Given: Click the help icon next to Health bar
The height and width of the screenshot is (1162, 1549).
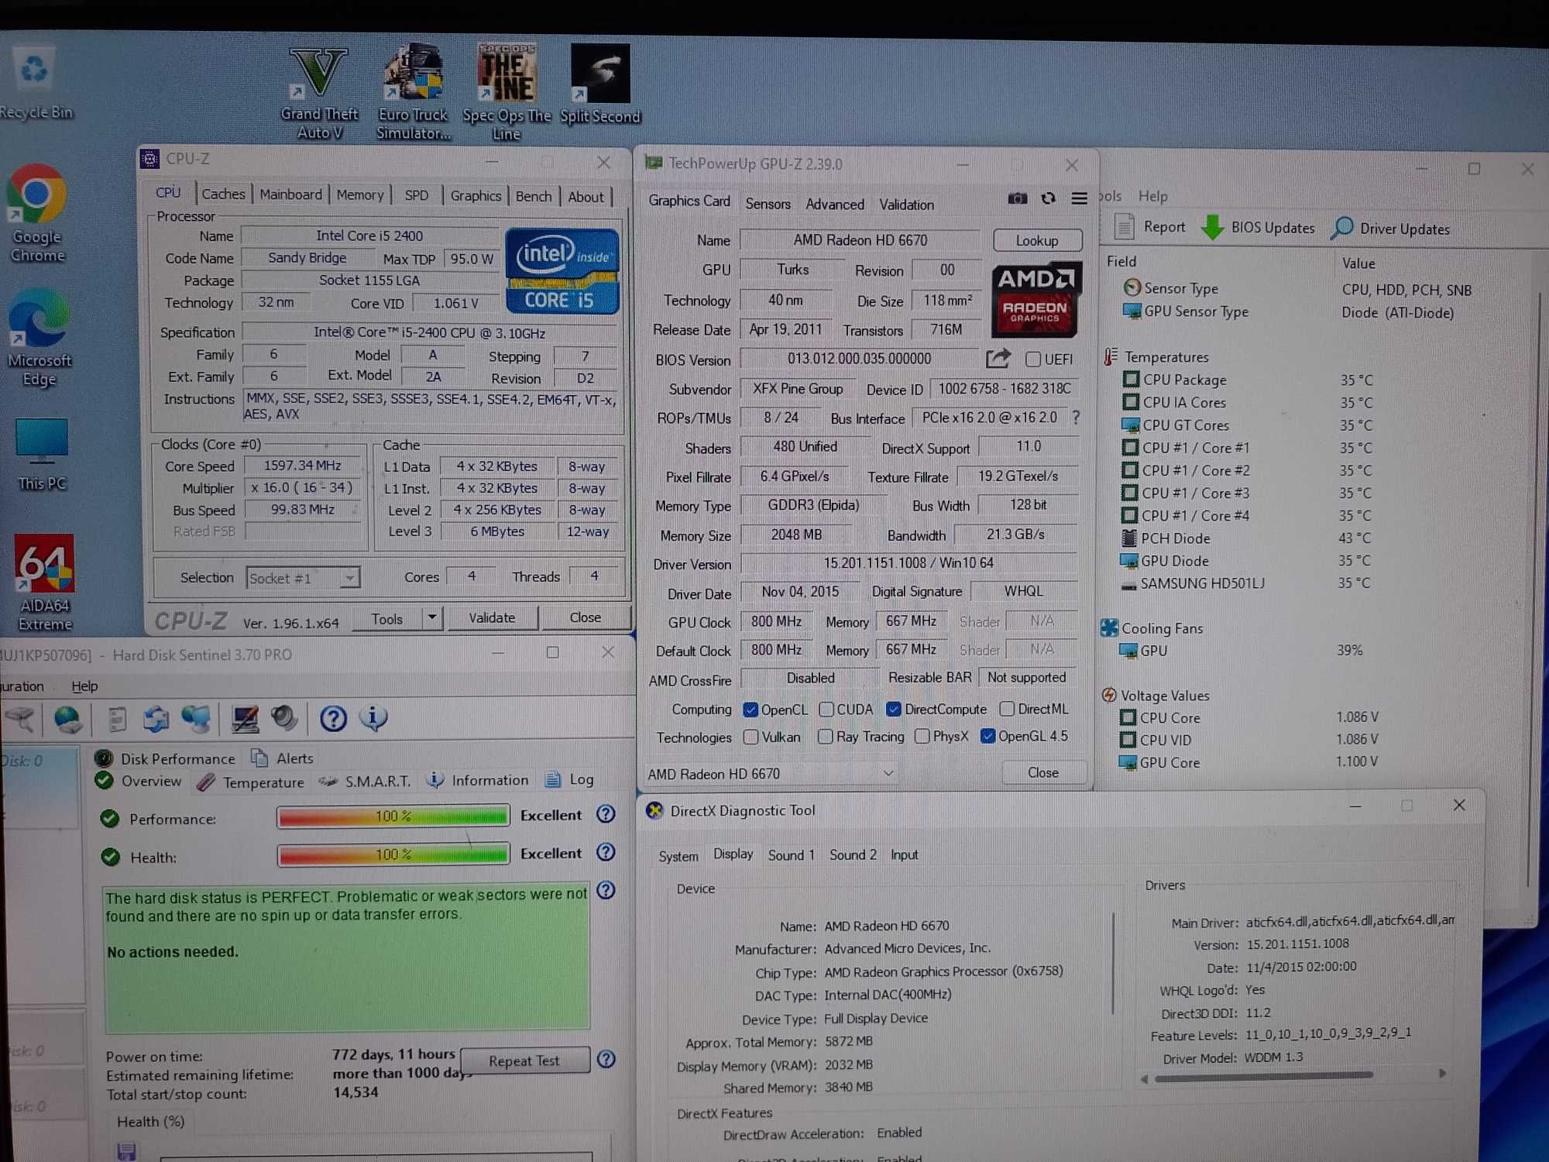Looking at the screenshot, I should click(x=606, y=852).
